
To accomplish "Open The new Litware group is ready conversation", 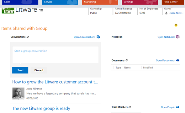I will [x=41, y=108].
